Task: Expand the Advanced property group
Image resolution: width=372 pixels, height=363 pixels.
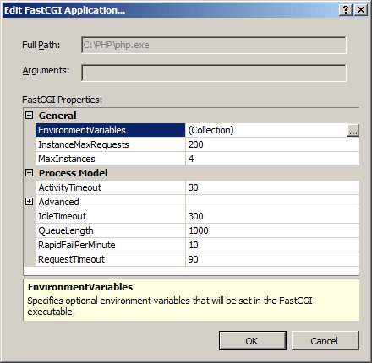Action: (30, 202)
